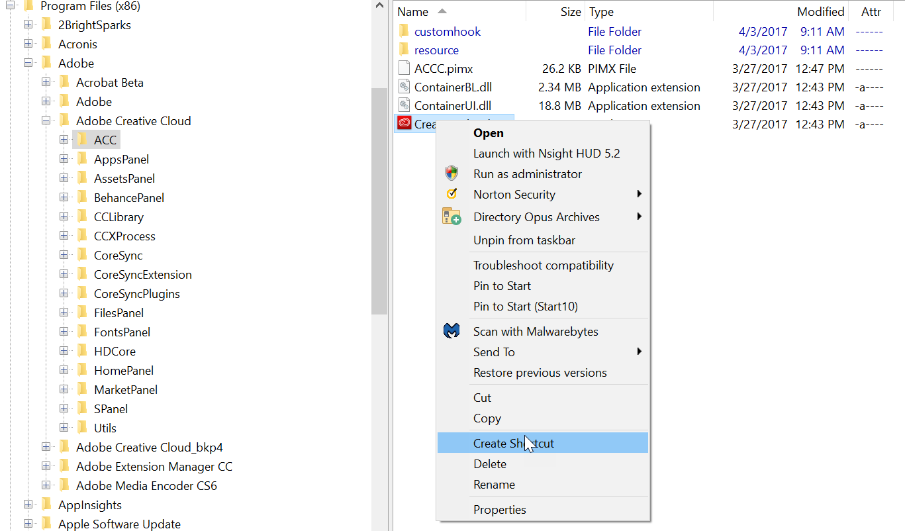The image size is (905, 531).
Task: Expand the 2BrightSparks tree node
Action: [28, 24]
